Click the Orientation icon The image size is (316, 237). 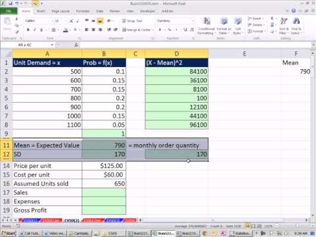pyautogui.click(x=109, y=21)
